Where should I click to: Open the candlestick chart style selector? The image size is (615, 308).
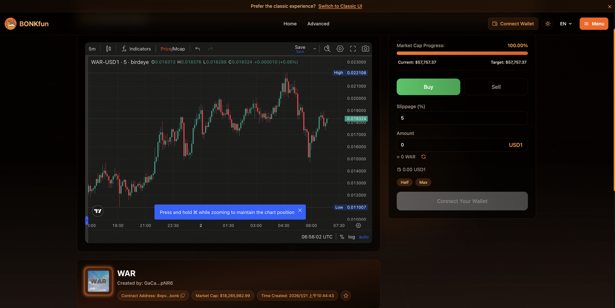(109, 49)
